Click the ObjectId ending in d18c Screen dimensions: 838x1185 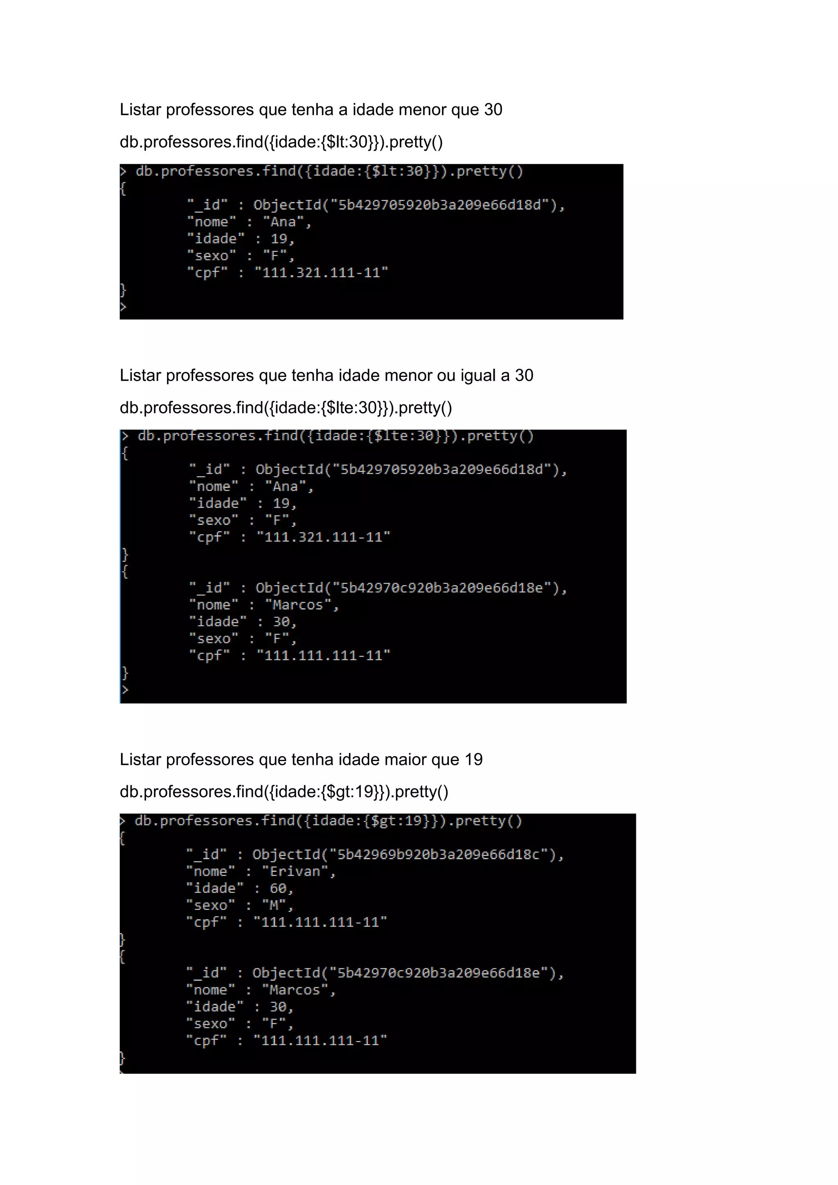[x=408, y=855]
